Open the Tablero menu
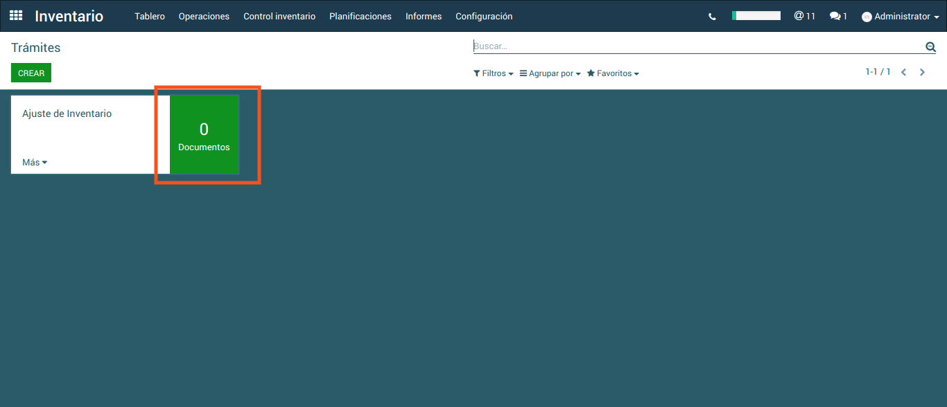 150,17
